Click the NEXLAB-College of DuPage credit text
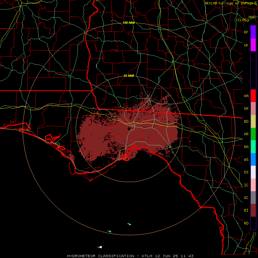The width and height of the screenshot is (258, 258). pyautogui.click(x=231, y=3)
